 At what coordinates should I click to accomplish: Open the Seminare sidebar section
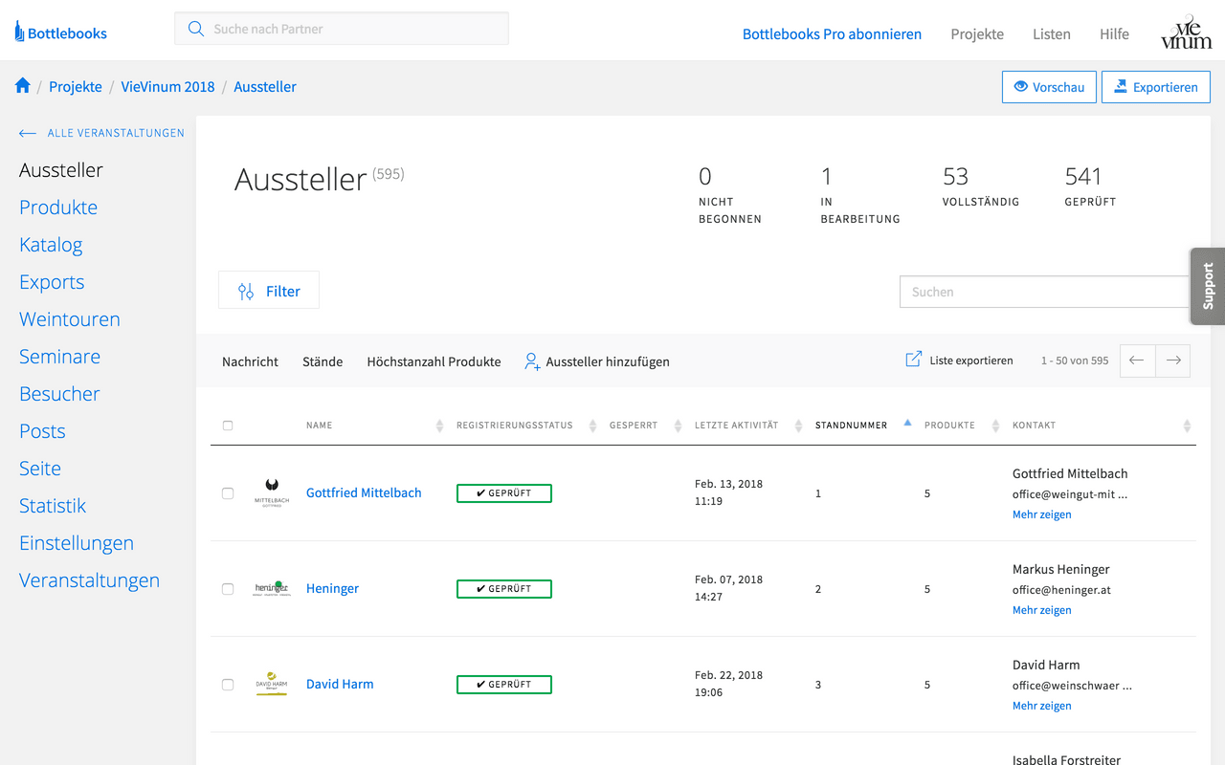[x=59, y=357]
